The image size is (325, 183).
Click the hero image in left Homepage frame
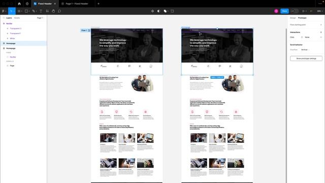pos(126,45)
